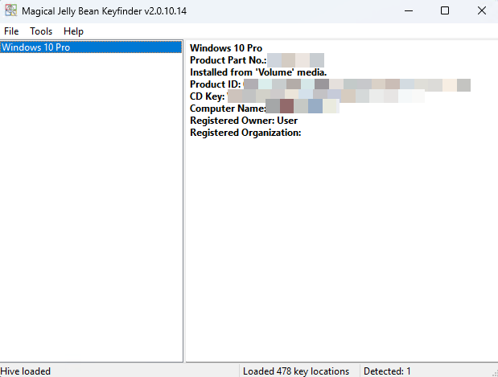The height and width of the screenshot is (377, 498).
Task: Click the 'Registered Organization:' line
Action: coord(245,133)
